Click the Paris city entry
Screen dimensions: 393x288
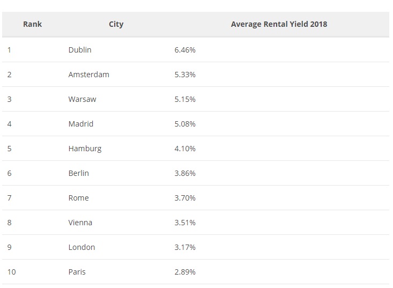(x=77, y=272)
